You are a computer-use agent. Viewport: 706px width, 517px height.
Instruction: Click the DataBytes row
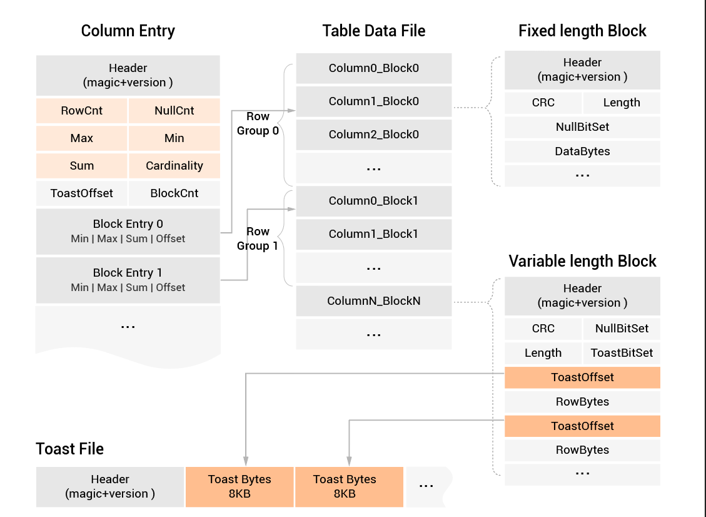tap(582, 151)
